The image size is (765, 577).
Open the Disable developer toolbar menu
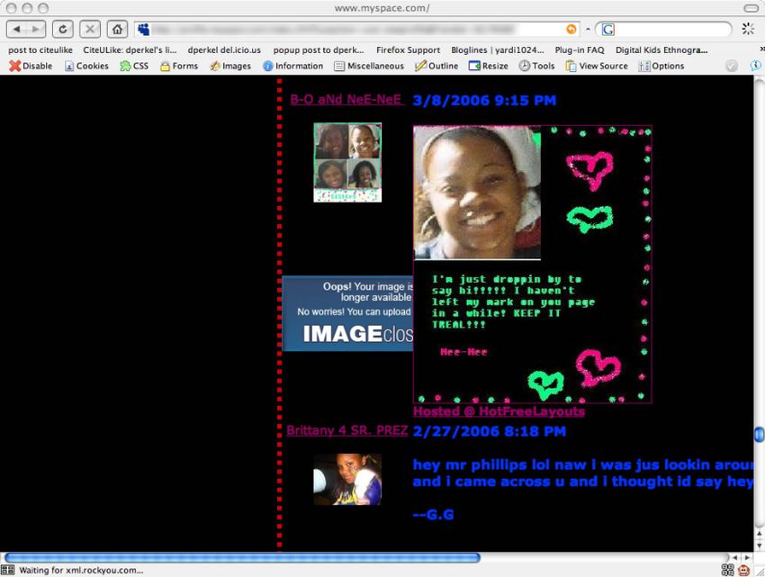31,66
